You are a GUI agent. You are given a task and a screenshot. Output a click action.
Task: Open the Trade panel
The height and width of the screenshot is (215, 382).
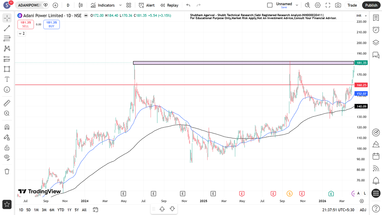tap(352, 5)
